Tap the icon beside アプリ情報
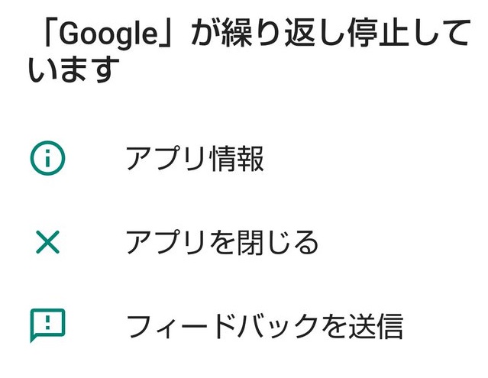 [47, 159]
